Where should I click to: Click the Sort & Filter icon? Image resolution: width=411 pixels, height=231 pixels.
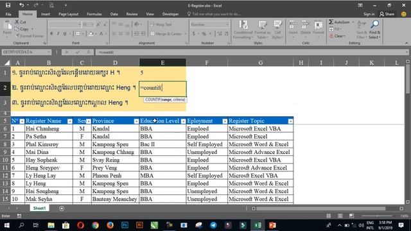[x=362, y=24]
